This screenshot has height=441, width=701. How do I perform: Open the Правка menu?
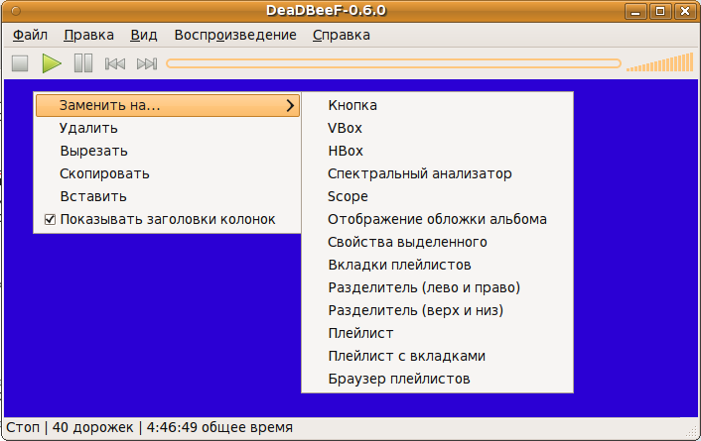[x=88, y=35]
